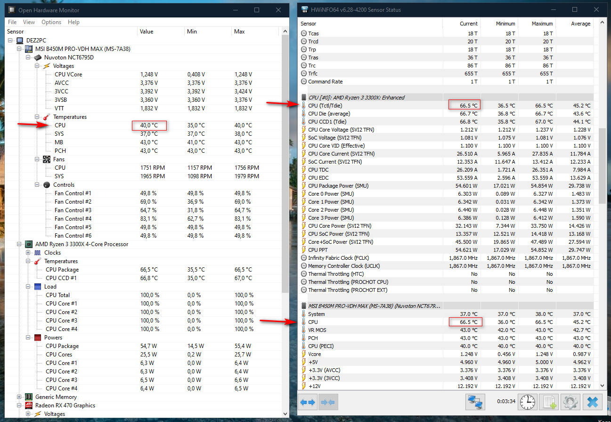Expand the Clocks node
This screenshot has height=422, width=611.
click(28, 253)
